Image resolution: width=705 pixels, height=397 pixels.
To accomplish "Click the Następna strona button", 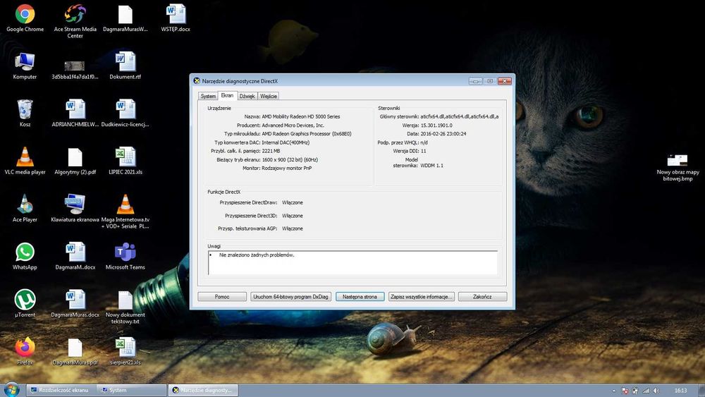I will [x=360, y=297].
